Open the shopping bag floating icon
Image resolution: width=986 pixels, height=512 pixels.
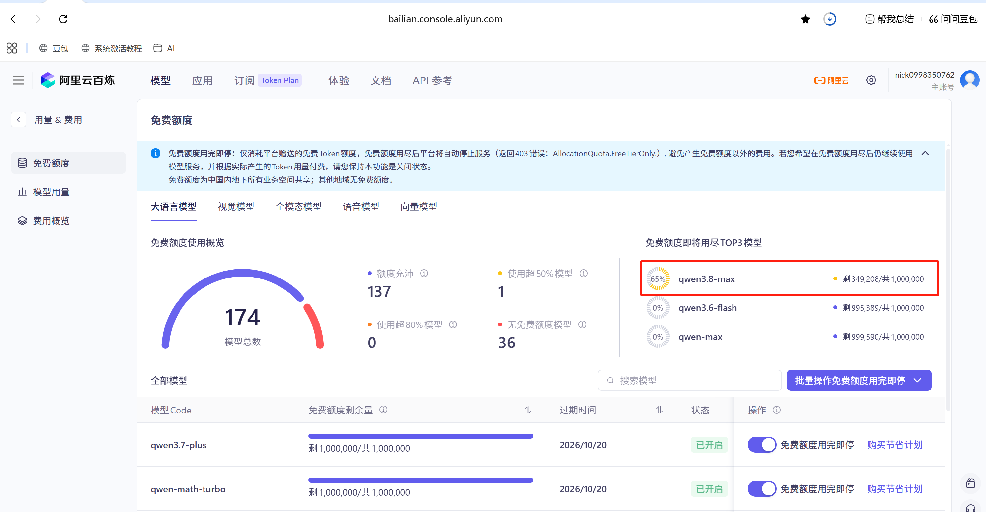pyautogui.click(x=970, y=483)
